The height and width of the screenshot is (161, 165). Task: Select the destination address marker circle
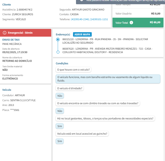click(x=58, y=52)
